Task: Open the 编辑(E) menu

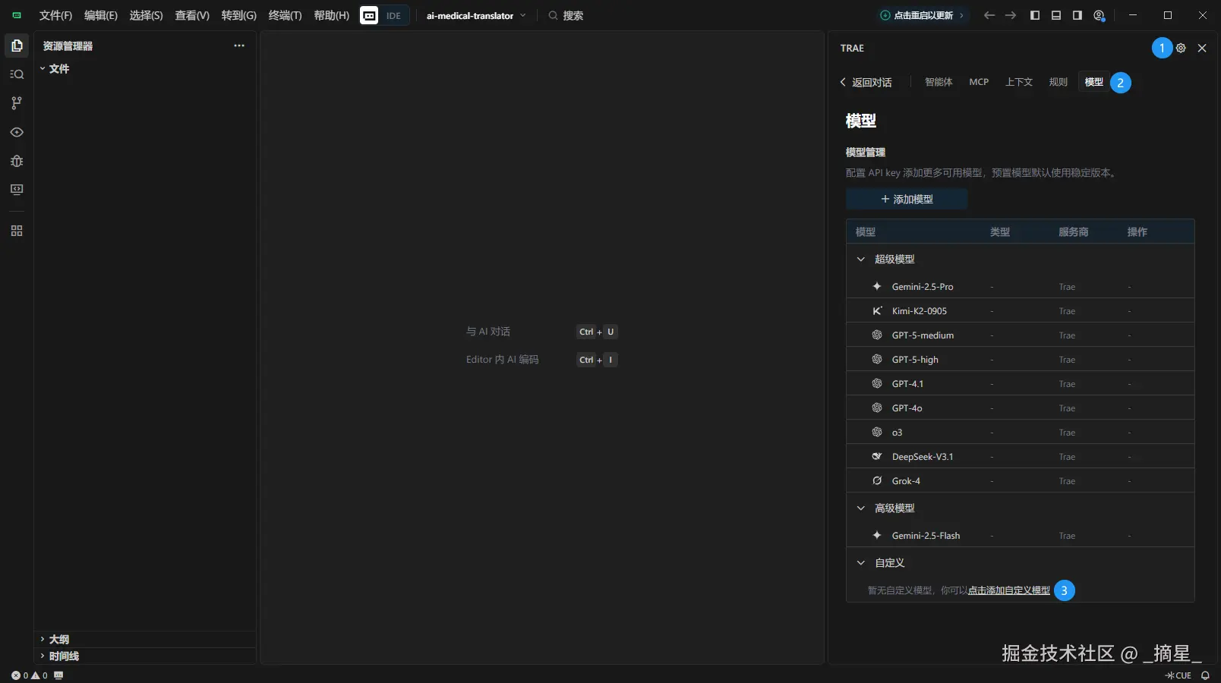Action: tap(101, 15)
